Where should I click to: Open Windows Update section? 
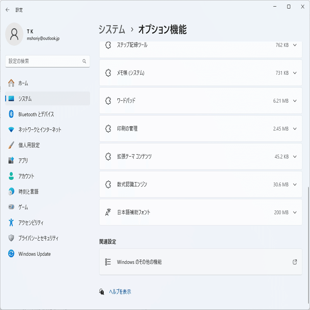coord(47,253)
